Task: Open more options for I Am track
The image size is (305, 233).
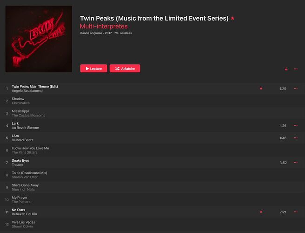Action: pos(296,138)
